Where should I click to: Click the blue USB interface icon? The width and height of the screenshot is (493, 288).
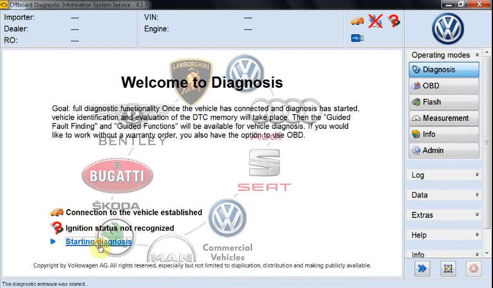click(x=357, y=38)
